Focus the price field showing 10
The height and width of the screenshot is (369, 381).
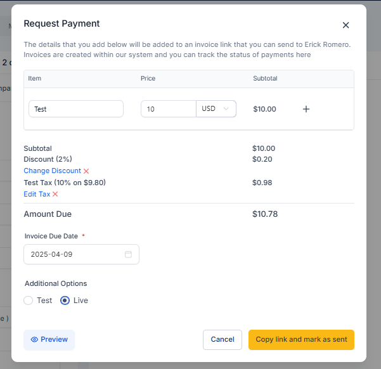click(169, 109)
